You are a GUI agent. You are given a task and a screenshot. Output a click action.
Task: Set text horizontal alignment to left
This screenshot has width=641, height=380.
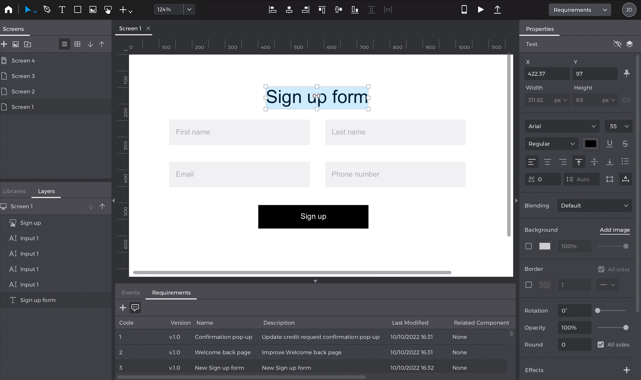(532, 161)
